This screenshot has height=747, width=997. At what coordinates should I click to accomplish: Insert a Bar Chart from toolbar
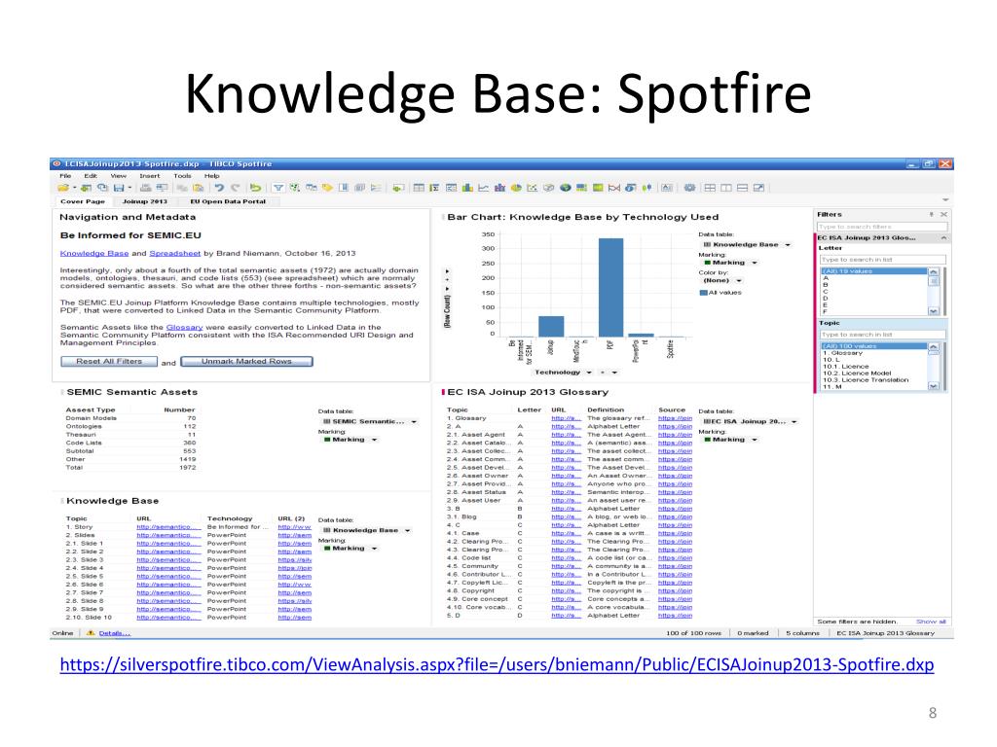[x=467, y=188]
